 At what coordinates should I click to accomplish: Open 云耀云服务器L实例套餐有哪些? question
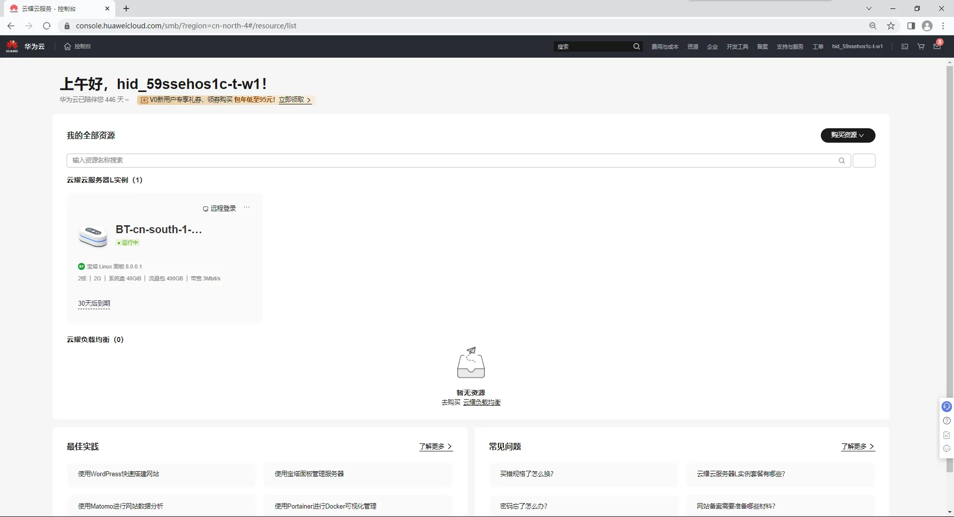click(x=780, y=474)
